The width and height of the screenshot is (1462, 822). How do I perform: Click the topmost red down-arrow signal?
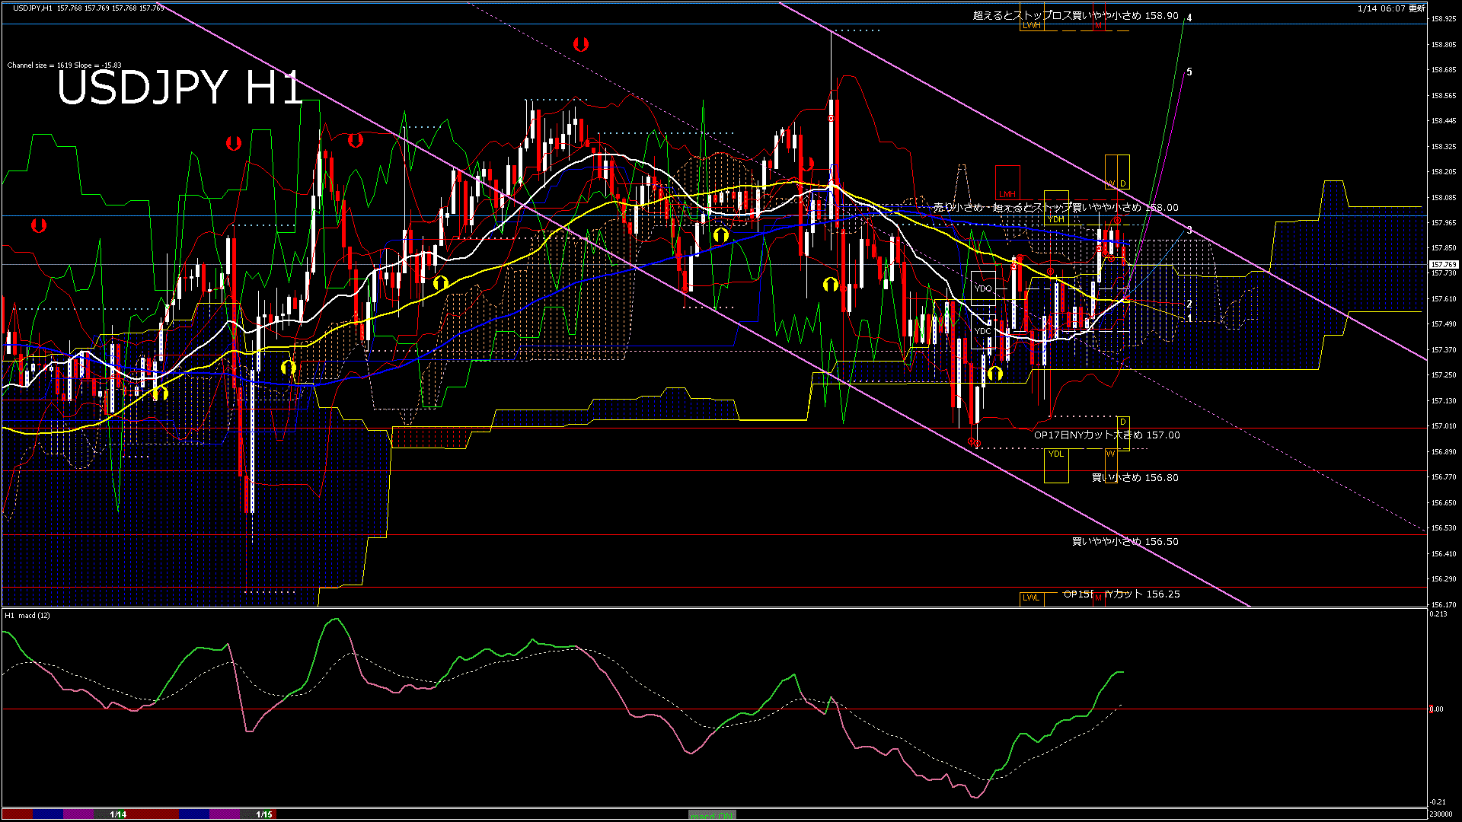click(581, 44)
